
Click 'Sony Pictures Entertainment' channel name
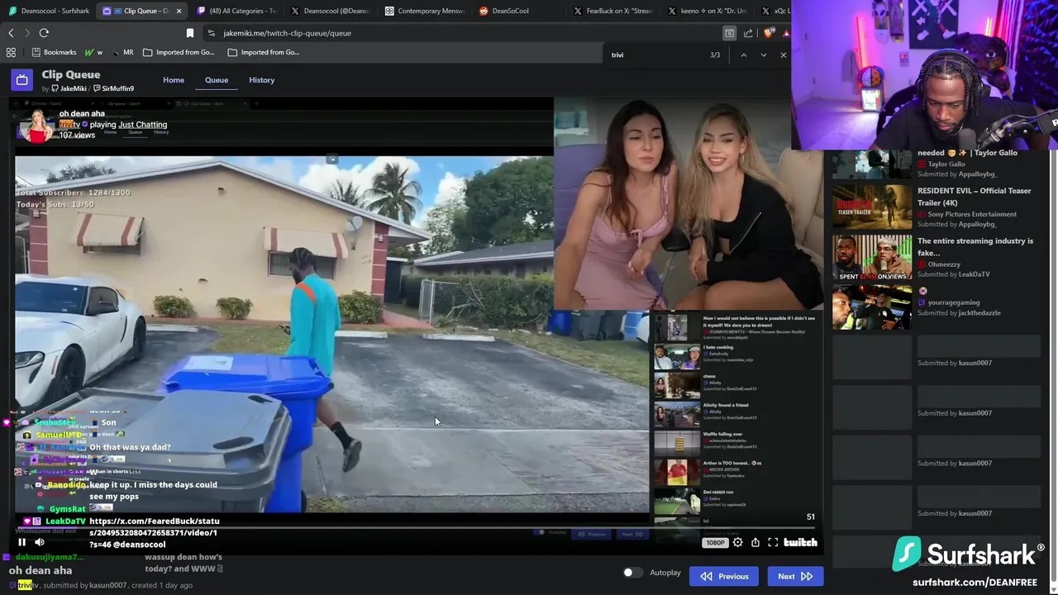pyautogui.click(x=972, y=214)
